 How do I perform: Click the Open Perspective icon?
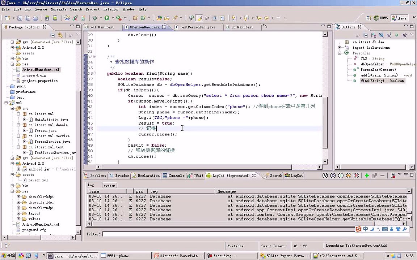368,18
